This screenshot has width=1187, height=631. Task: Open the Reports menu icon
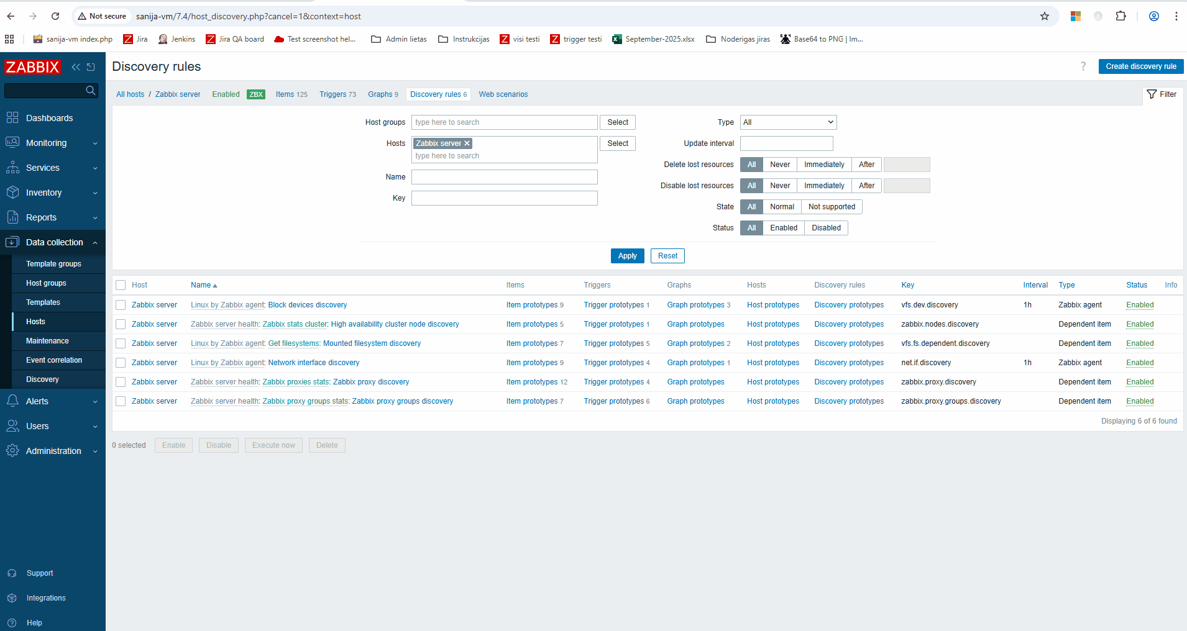(x=12, y=217)
